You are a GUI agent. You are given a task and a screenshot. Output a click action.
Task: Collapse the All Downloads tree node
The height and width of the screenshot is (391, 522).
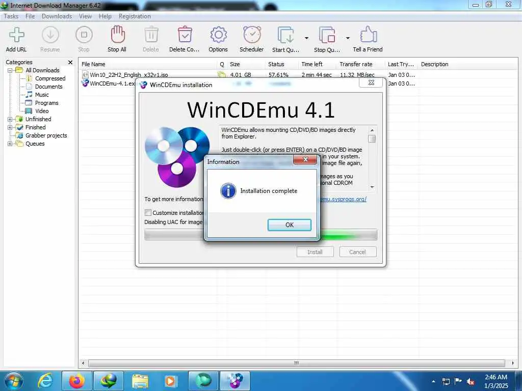pos(10,70)
